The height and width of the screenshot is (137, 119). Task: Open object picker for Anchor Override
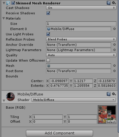point(114,45)
